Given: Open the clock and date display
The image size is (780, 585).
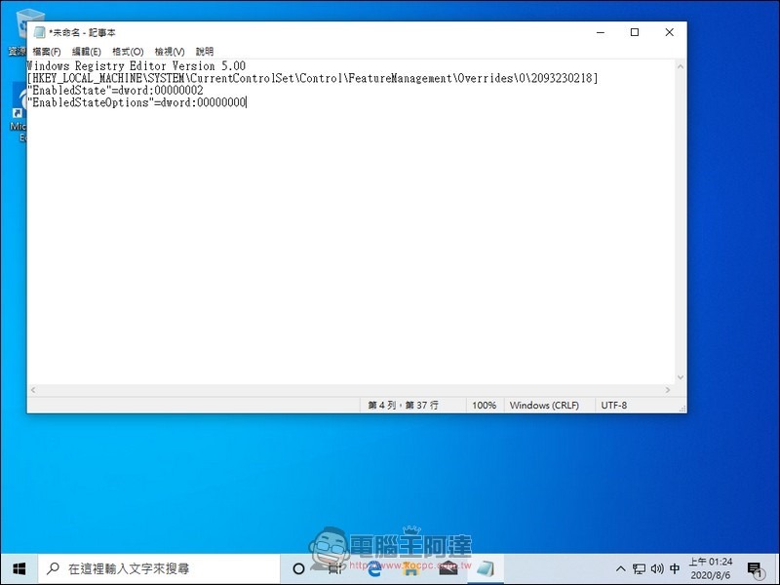Looking at the screenshot, I should click(x=711, y=568).
